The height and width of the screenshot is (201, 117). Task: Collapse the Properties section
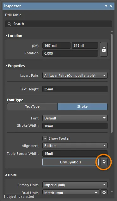click(6, 66)
